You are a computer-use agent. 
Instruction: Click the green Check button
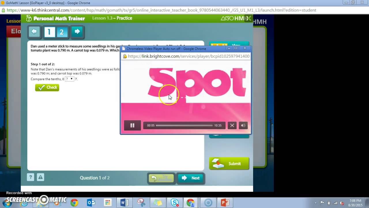(47, 88)
